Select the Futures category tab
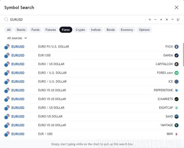 [x=51, y=30]
